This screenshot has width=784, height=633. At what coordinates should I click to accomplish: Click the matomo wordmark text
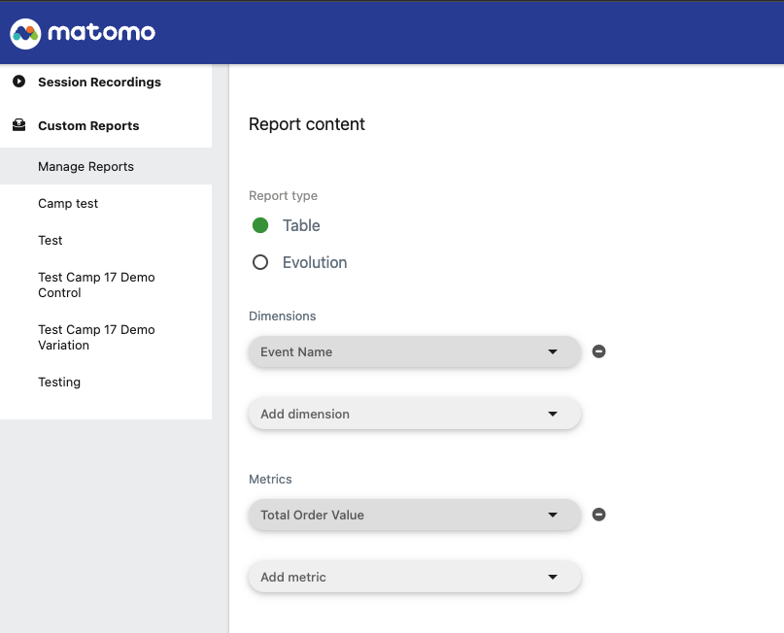101,33
